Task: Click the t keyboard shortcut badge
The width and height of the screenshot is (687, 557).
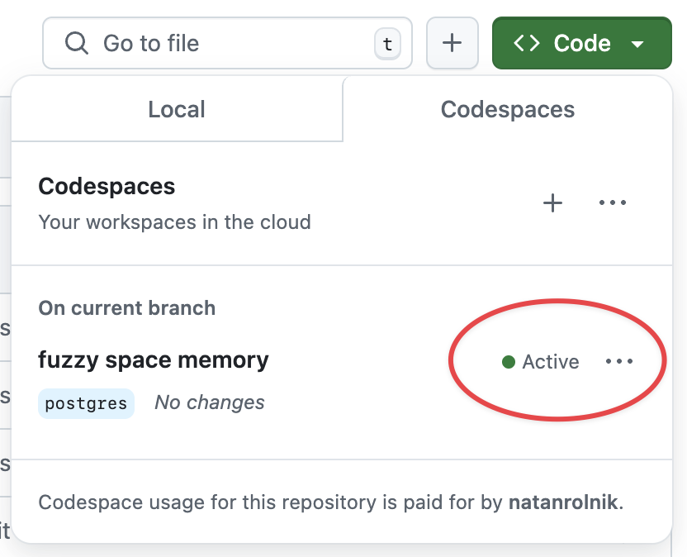Action: coord(386,44)
